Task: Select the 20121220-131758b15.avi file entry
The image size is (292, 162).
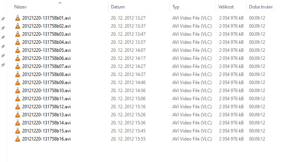Action: pyautogui.click(x=46, y=131)
